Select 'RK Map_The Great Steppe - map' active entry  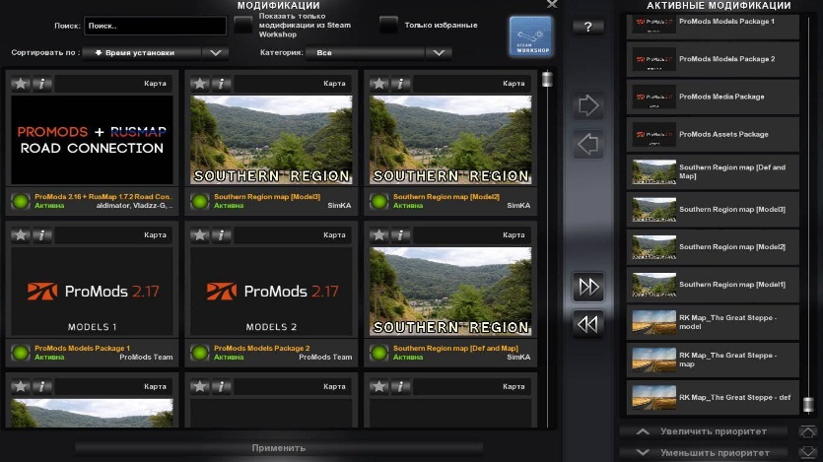[713, 359]
